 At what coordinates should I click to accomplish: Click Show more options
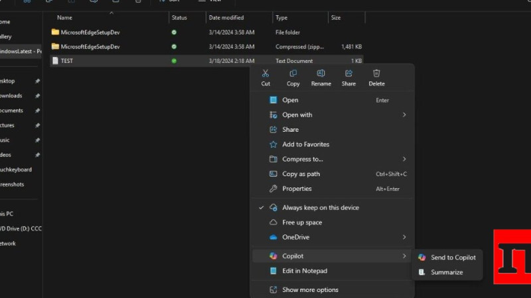click(x=332, y=290)
